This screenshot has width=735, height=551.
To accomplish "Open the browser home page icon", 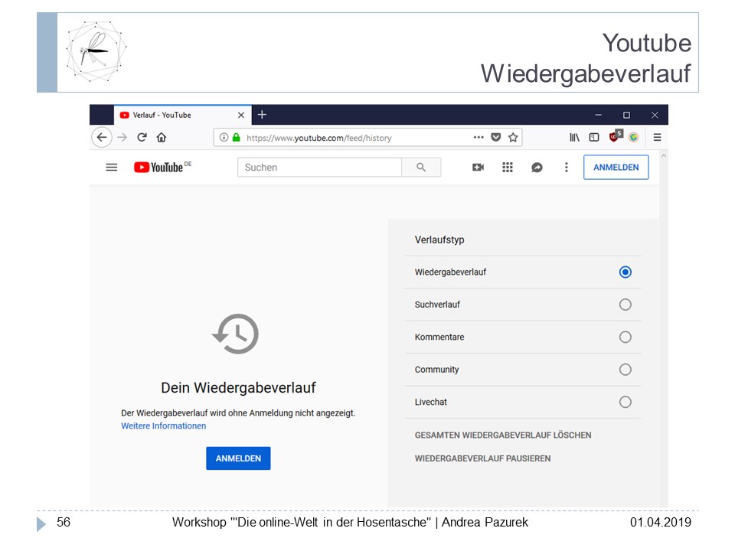I will click(162, 137).
